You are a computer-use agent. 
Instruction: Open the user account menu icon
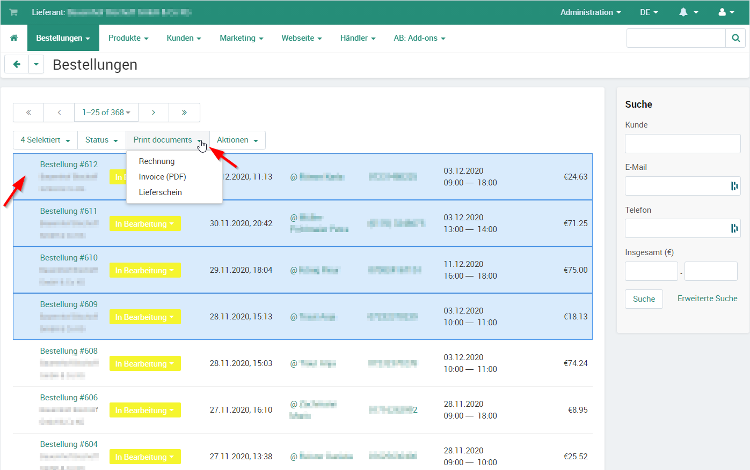click(726, 12)
